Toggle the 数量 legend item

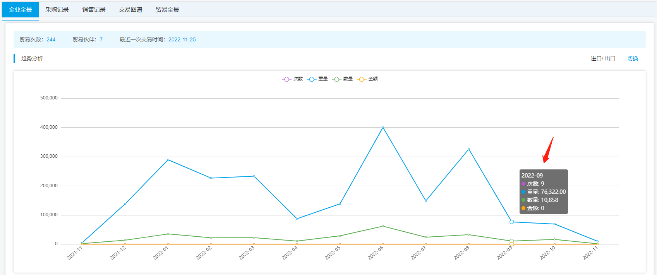coord(342,79)
